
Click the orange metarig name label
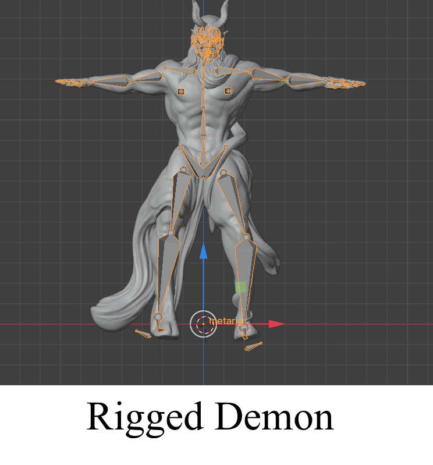[x=226, y=321]
